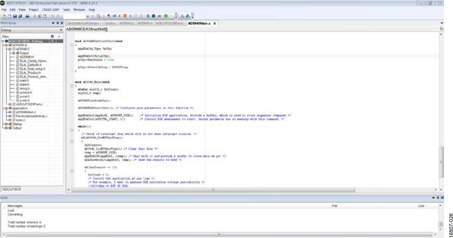Close the AD5940Main.c tab
453x238 pixels.
(215, 23)
